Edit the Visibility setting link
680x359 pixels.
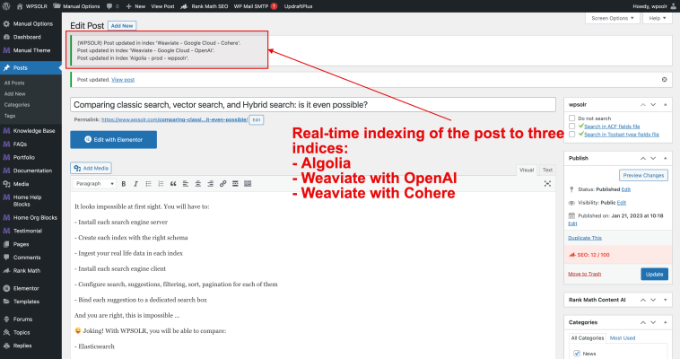tap(621, 203)
